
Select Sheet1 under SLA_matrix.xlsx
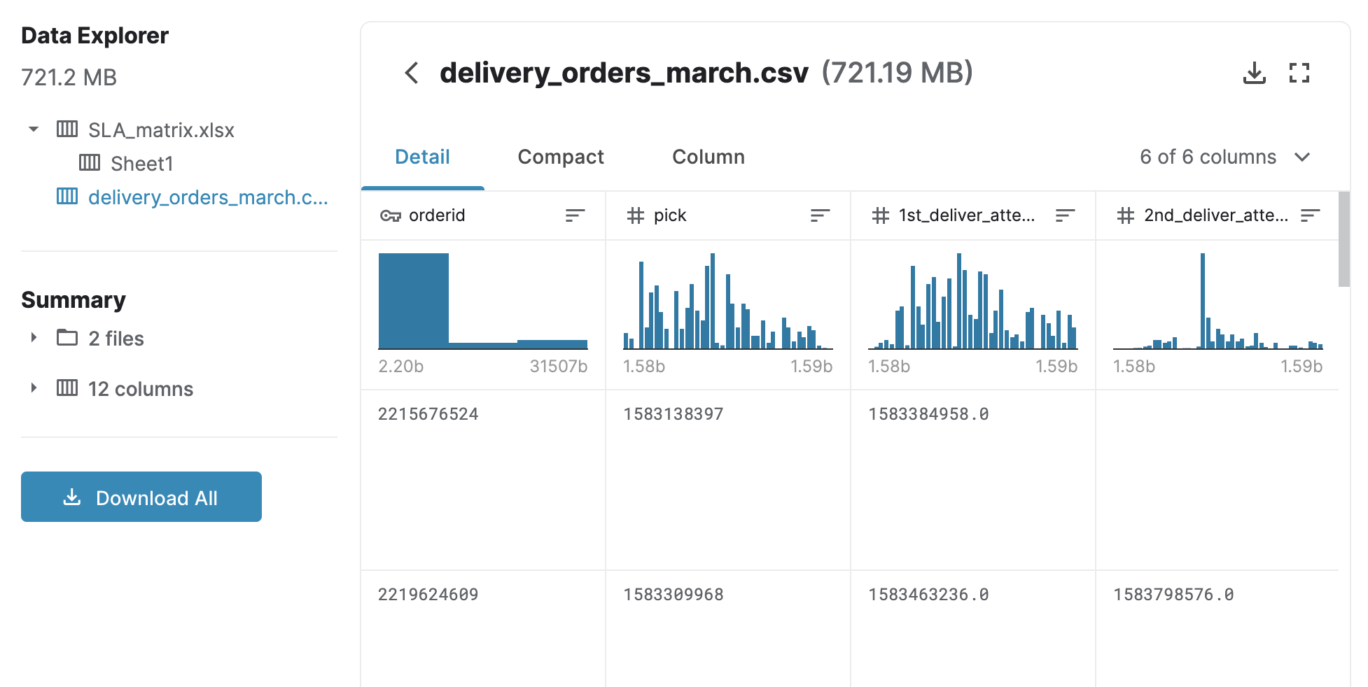tap(141, 164)
